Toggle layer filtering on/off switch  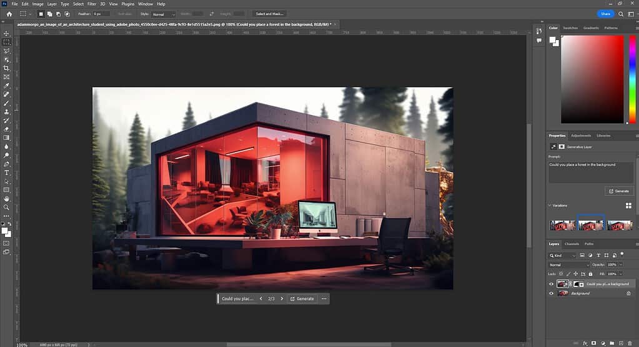coord(622,254)
